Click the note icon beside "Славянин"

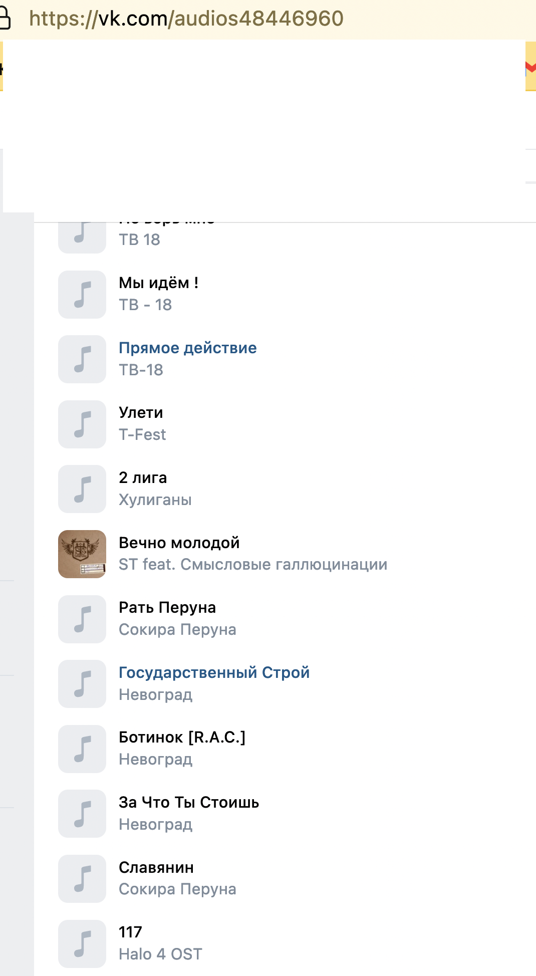(x=82, y=879)
